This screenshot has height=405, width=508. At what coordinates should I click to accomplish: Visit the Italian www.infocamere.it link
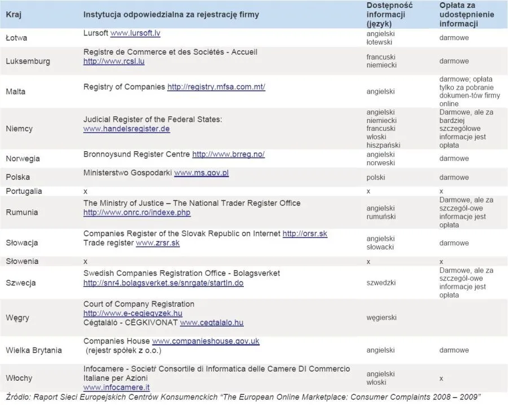click(x=116, y=387)
